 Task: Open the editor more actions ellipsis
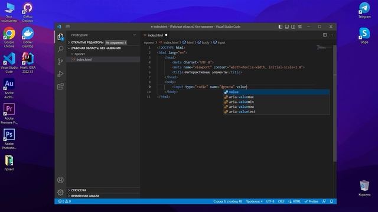(331, 35)
